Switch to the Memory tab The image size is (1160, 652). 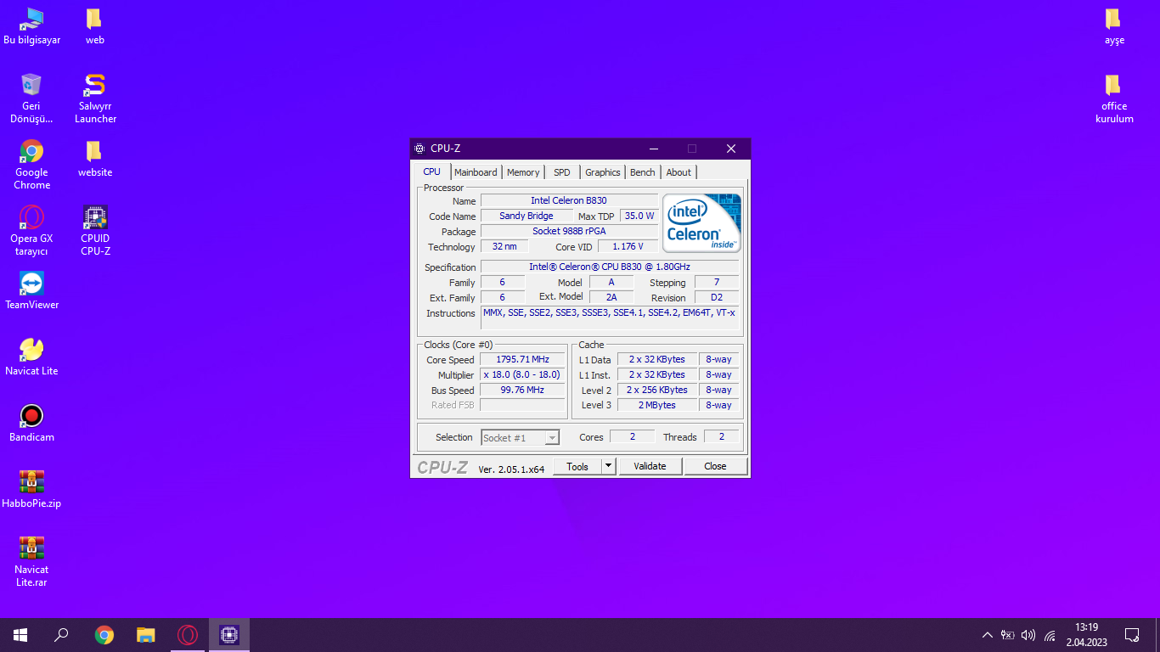click(523, 172)
